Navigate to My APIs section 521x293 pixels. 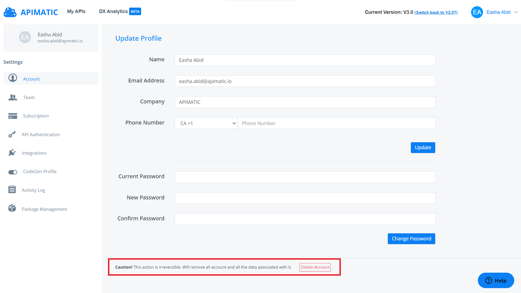(x=77, y=11)
